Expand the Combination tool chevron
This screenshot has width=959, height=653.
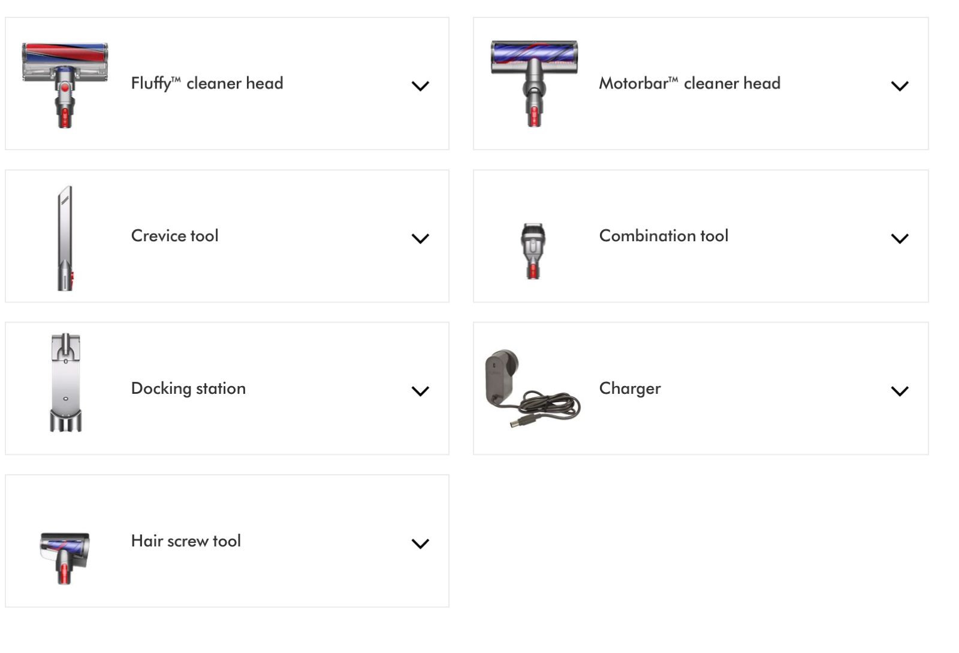coord(899,239)
